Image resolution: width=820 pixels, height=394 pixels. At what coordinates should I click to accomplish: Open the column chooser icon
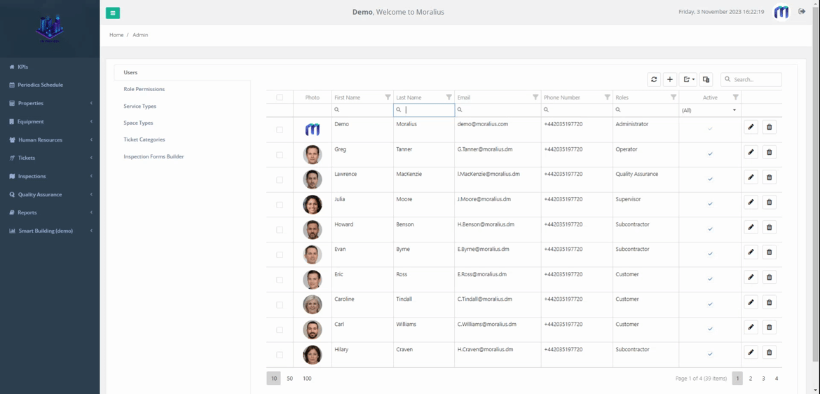click(x=706, y=80)
